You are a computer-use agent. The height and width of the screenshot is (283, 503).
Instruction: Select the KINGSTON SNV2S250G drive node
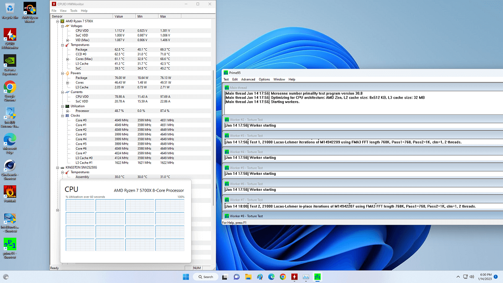[81, 167]
